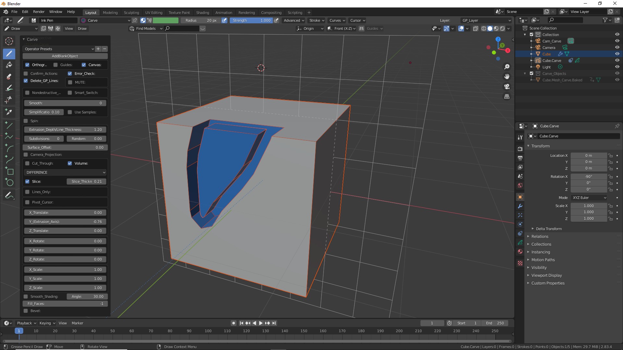Open the DIFFERENCE boolean mode dropdown

65,172
